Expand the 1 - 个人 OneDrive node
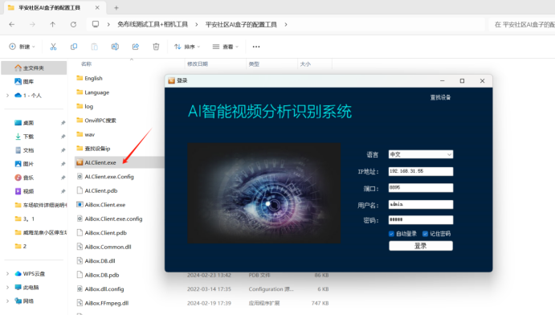Screen dimensions: 555x315 coord(7,95)
